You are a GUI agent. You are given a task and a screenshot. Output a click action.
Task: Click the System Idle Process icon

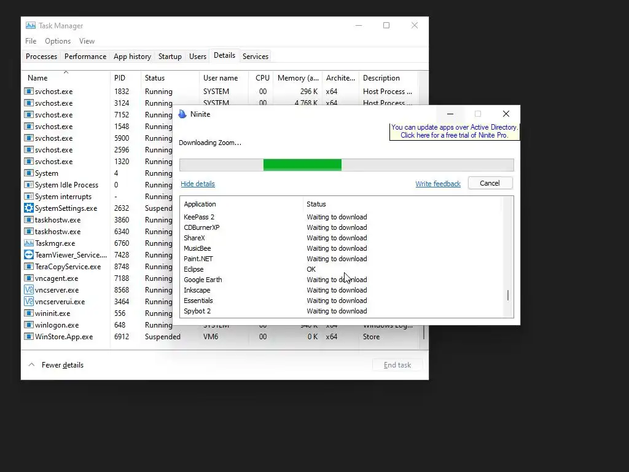click(29, 184)
